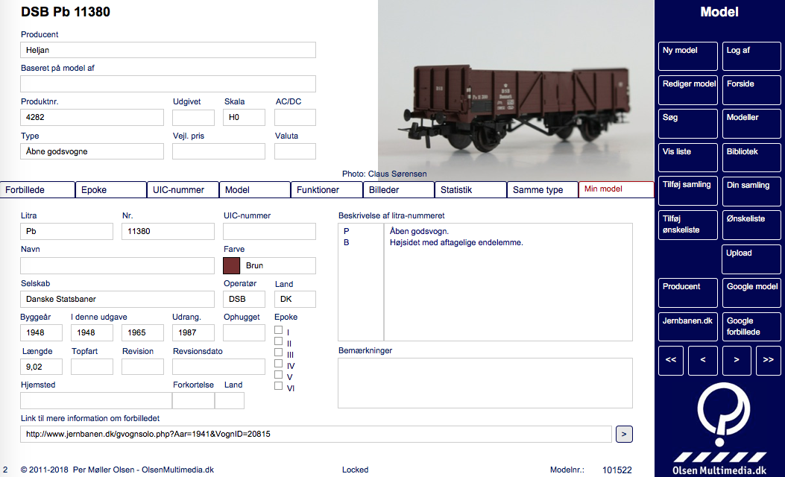Click the Olsen Multimedia logo

[x=719, y=429]
